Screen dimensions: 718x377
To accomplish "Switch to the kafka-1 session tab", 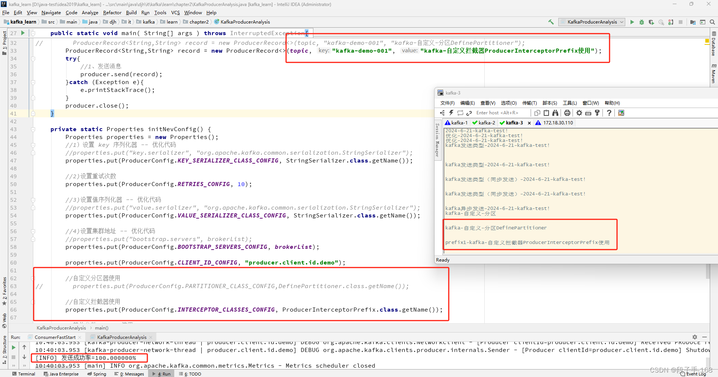I will click(456, 123).
